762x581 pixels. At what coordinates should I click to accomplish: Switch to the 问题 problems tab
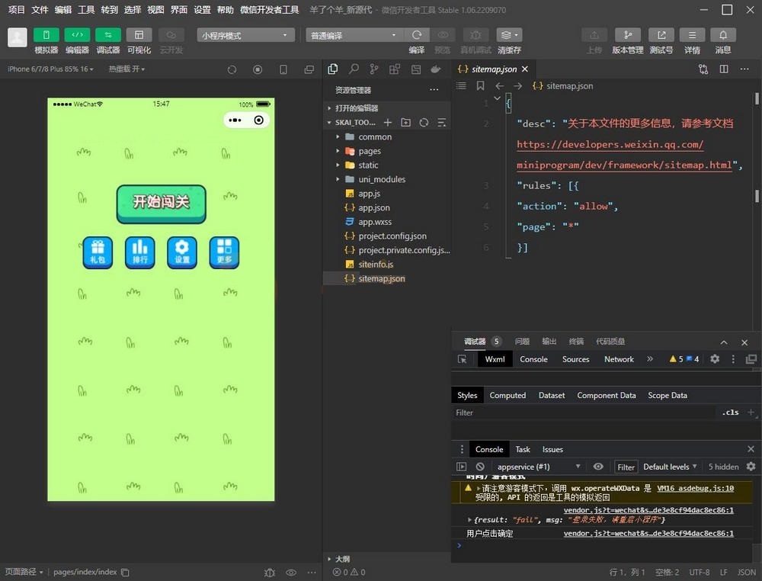(x=522, y=342)
